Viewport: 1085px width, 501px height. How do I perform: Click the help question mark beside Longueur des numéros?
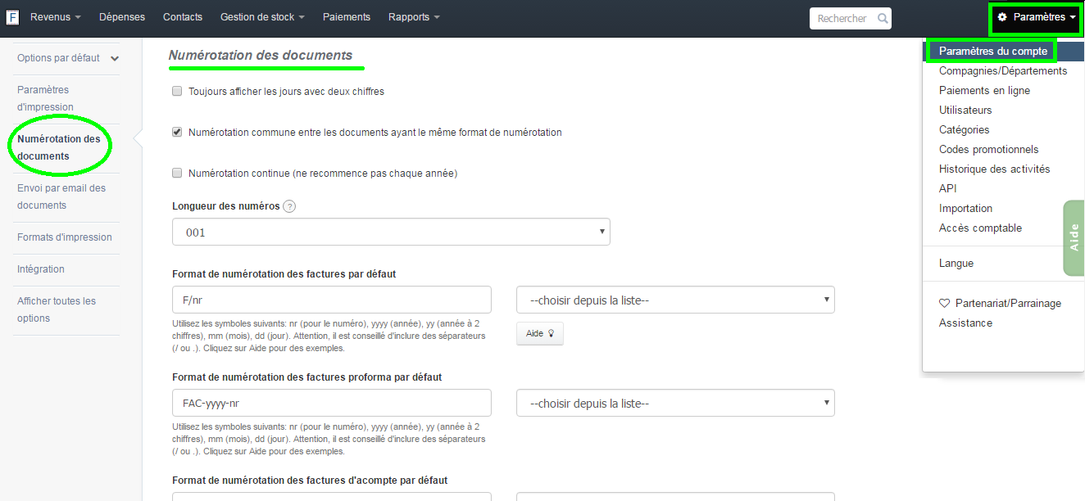pyautogui.click(x=289, y=206)
